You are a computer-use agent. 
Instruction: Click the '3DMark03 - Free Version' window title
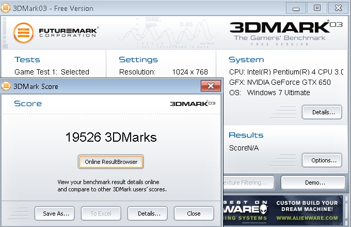click(x=53, y=8)
